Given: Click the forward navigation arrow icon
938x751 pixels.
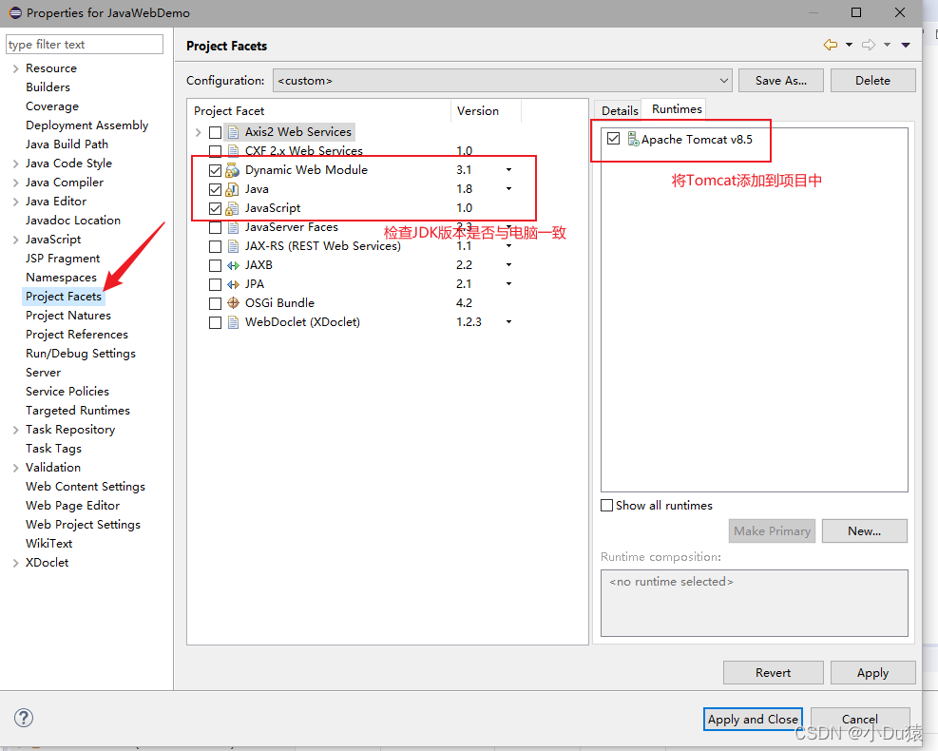Looking at the screenshot, I should point(869,45).
